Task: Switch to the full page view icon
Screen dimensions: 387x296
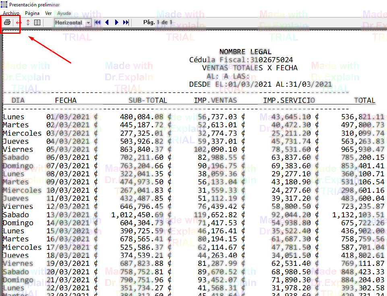Action: (37, 22)
